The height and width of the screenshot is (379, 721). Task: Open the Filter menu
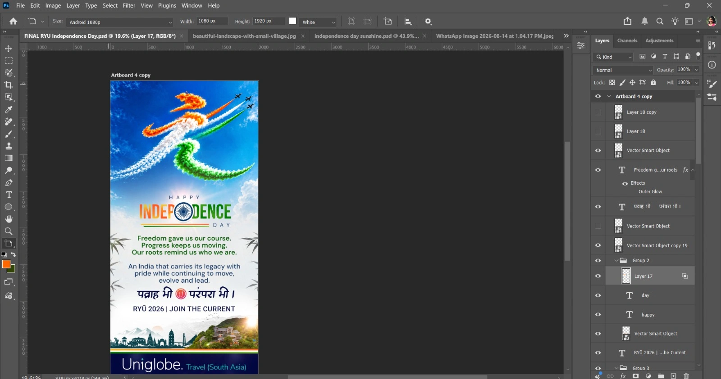(129, 6)
